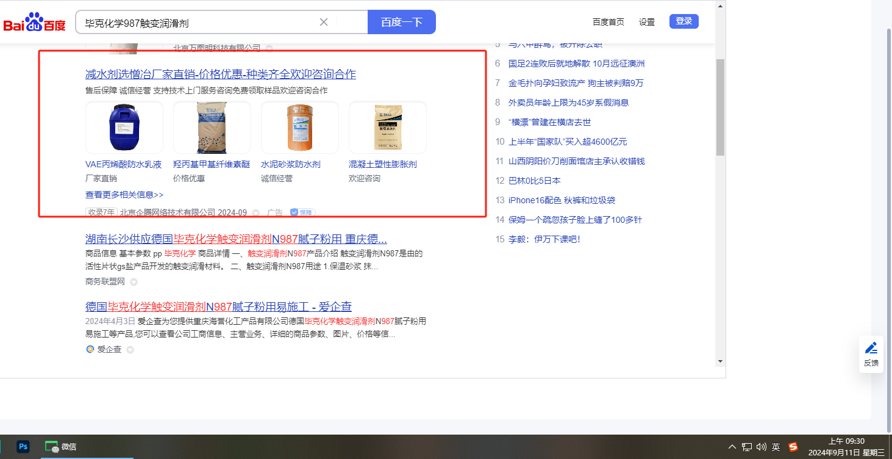Open the 设置 settings menu
The image size is (892, 459).
647,22
